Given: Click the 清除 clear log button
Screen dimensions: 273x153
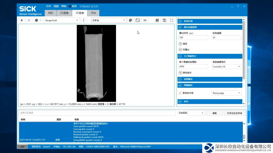Looking at the screenshot, I should point(214,113).
